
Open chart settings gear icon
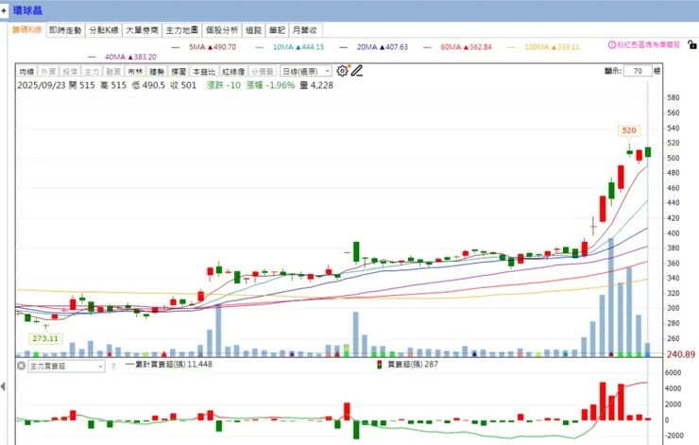pyautogui.click(x=342, y=71)
